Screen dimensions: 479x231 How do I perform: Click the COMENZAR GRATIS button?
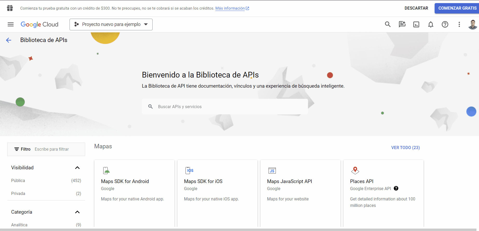[457, 8]
